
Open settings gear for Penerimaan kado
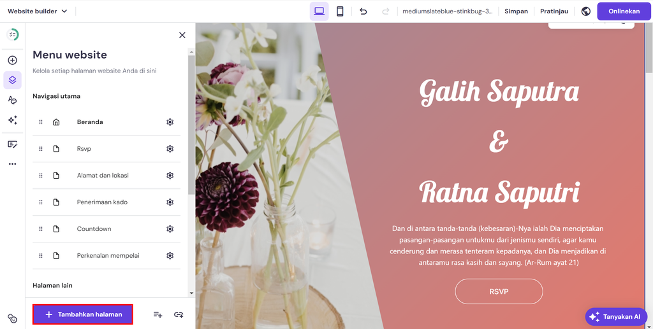click(170, 202)
